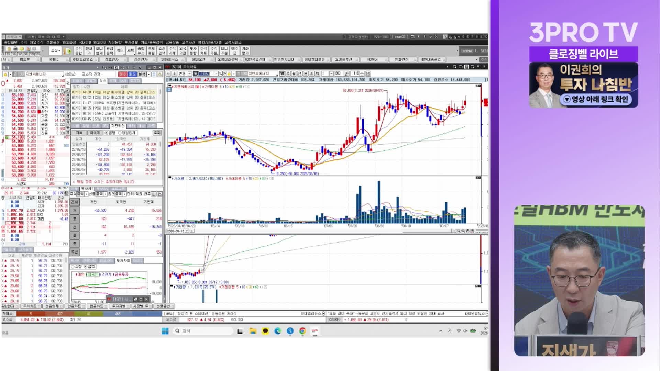The height and width of the screenshot is (371, 660).
Task: Open the 해외주식 menu
Action: coord(36,42)
